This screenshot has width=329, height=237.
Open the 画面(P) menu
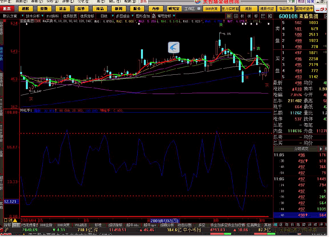[21, 2]
